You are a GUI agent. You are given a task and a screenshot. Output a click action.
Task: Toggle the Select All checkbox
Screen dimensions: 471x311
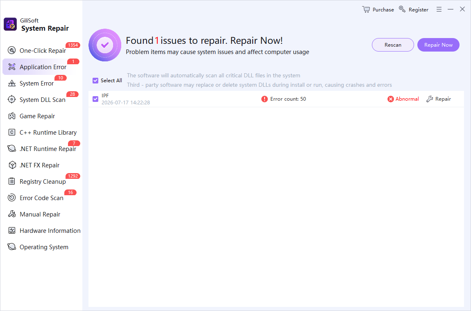point(95,81)
